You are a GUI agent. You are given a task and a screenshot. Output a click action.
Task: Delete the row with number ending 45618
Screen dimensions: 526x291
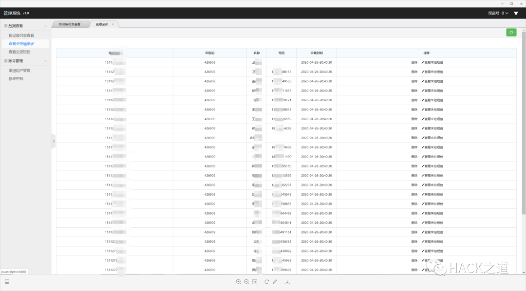click(x=414, y=195)
